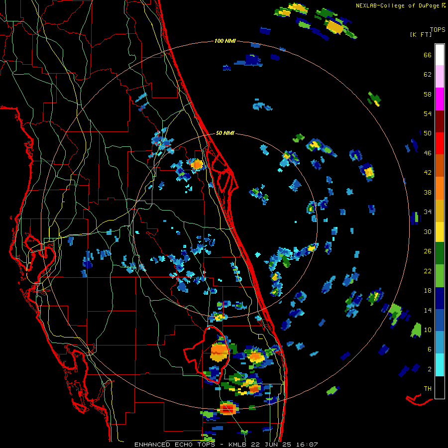Click the light pink legend swatch
448x448 pixels.
click(440, 77)
